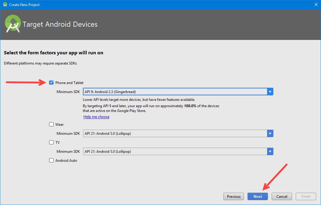Click the Android Studio logo in header
The image size is (321, 205).
coord(13,24)
